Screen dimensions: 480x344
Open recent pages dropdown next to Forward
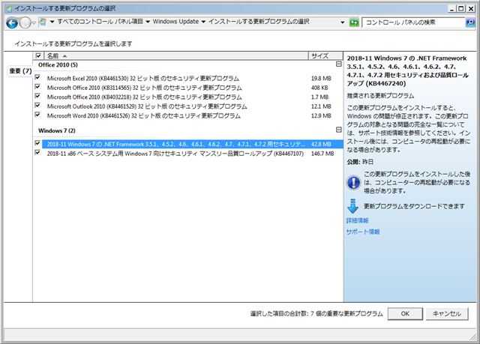click(34, 23)
